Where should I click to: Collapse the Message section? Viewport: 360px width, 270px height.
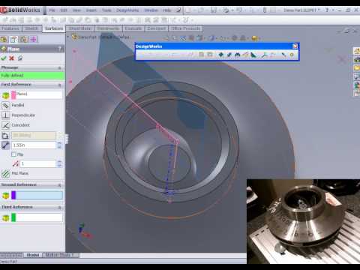click(x=59, y=67)
